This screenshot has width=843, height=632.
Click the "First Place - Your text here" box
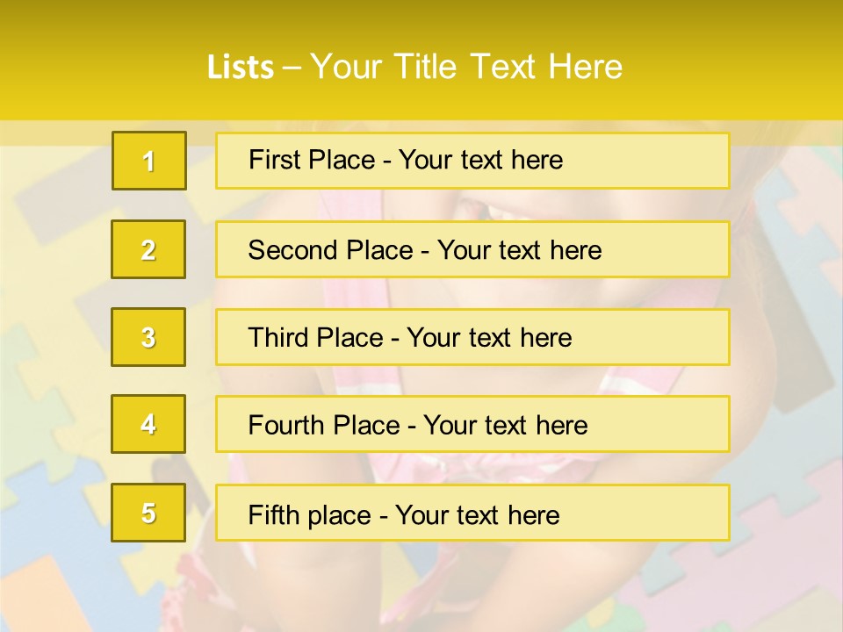point(472,161)
